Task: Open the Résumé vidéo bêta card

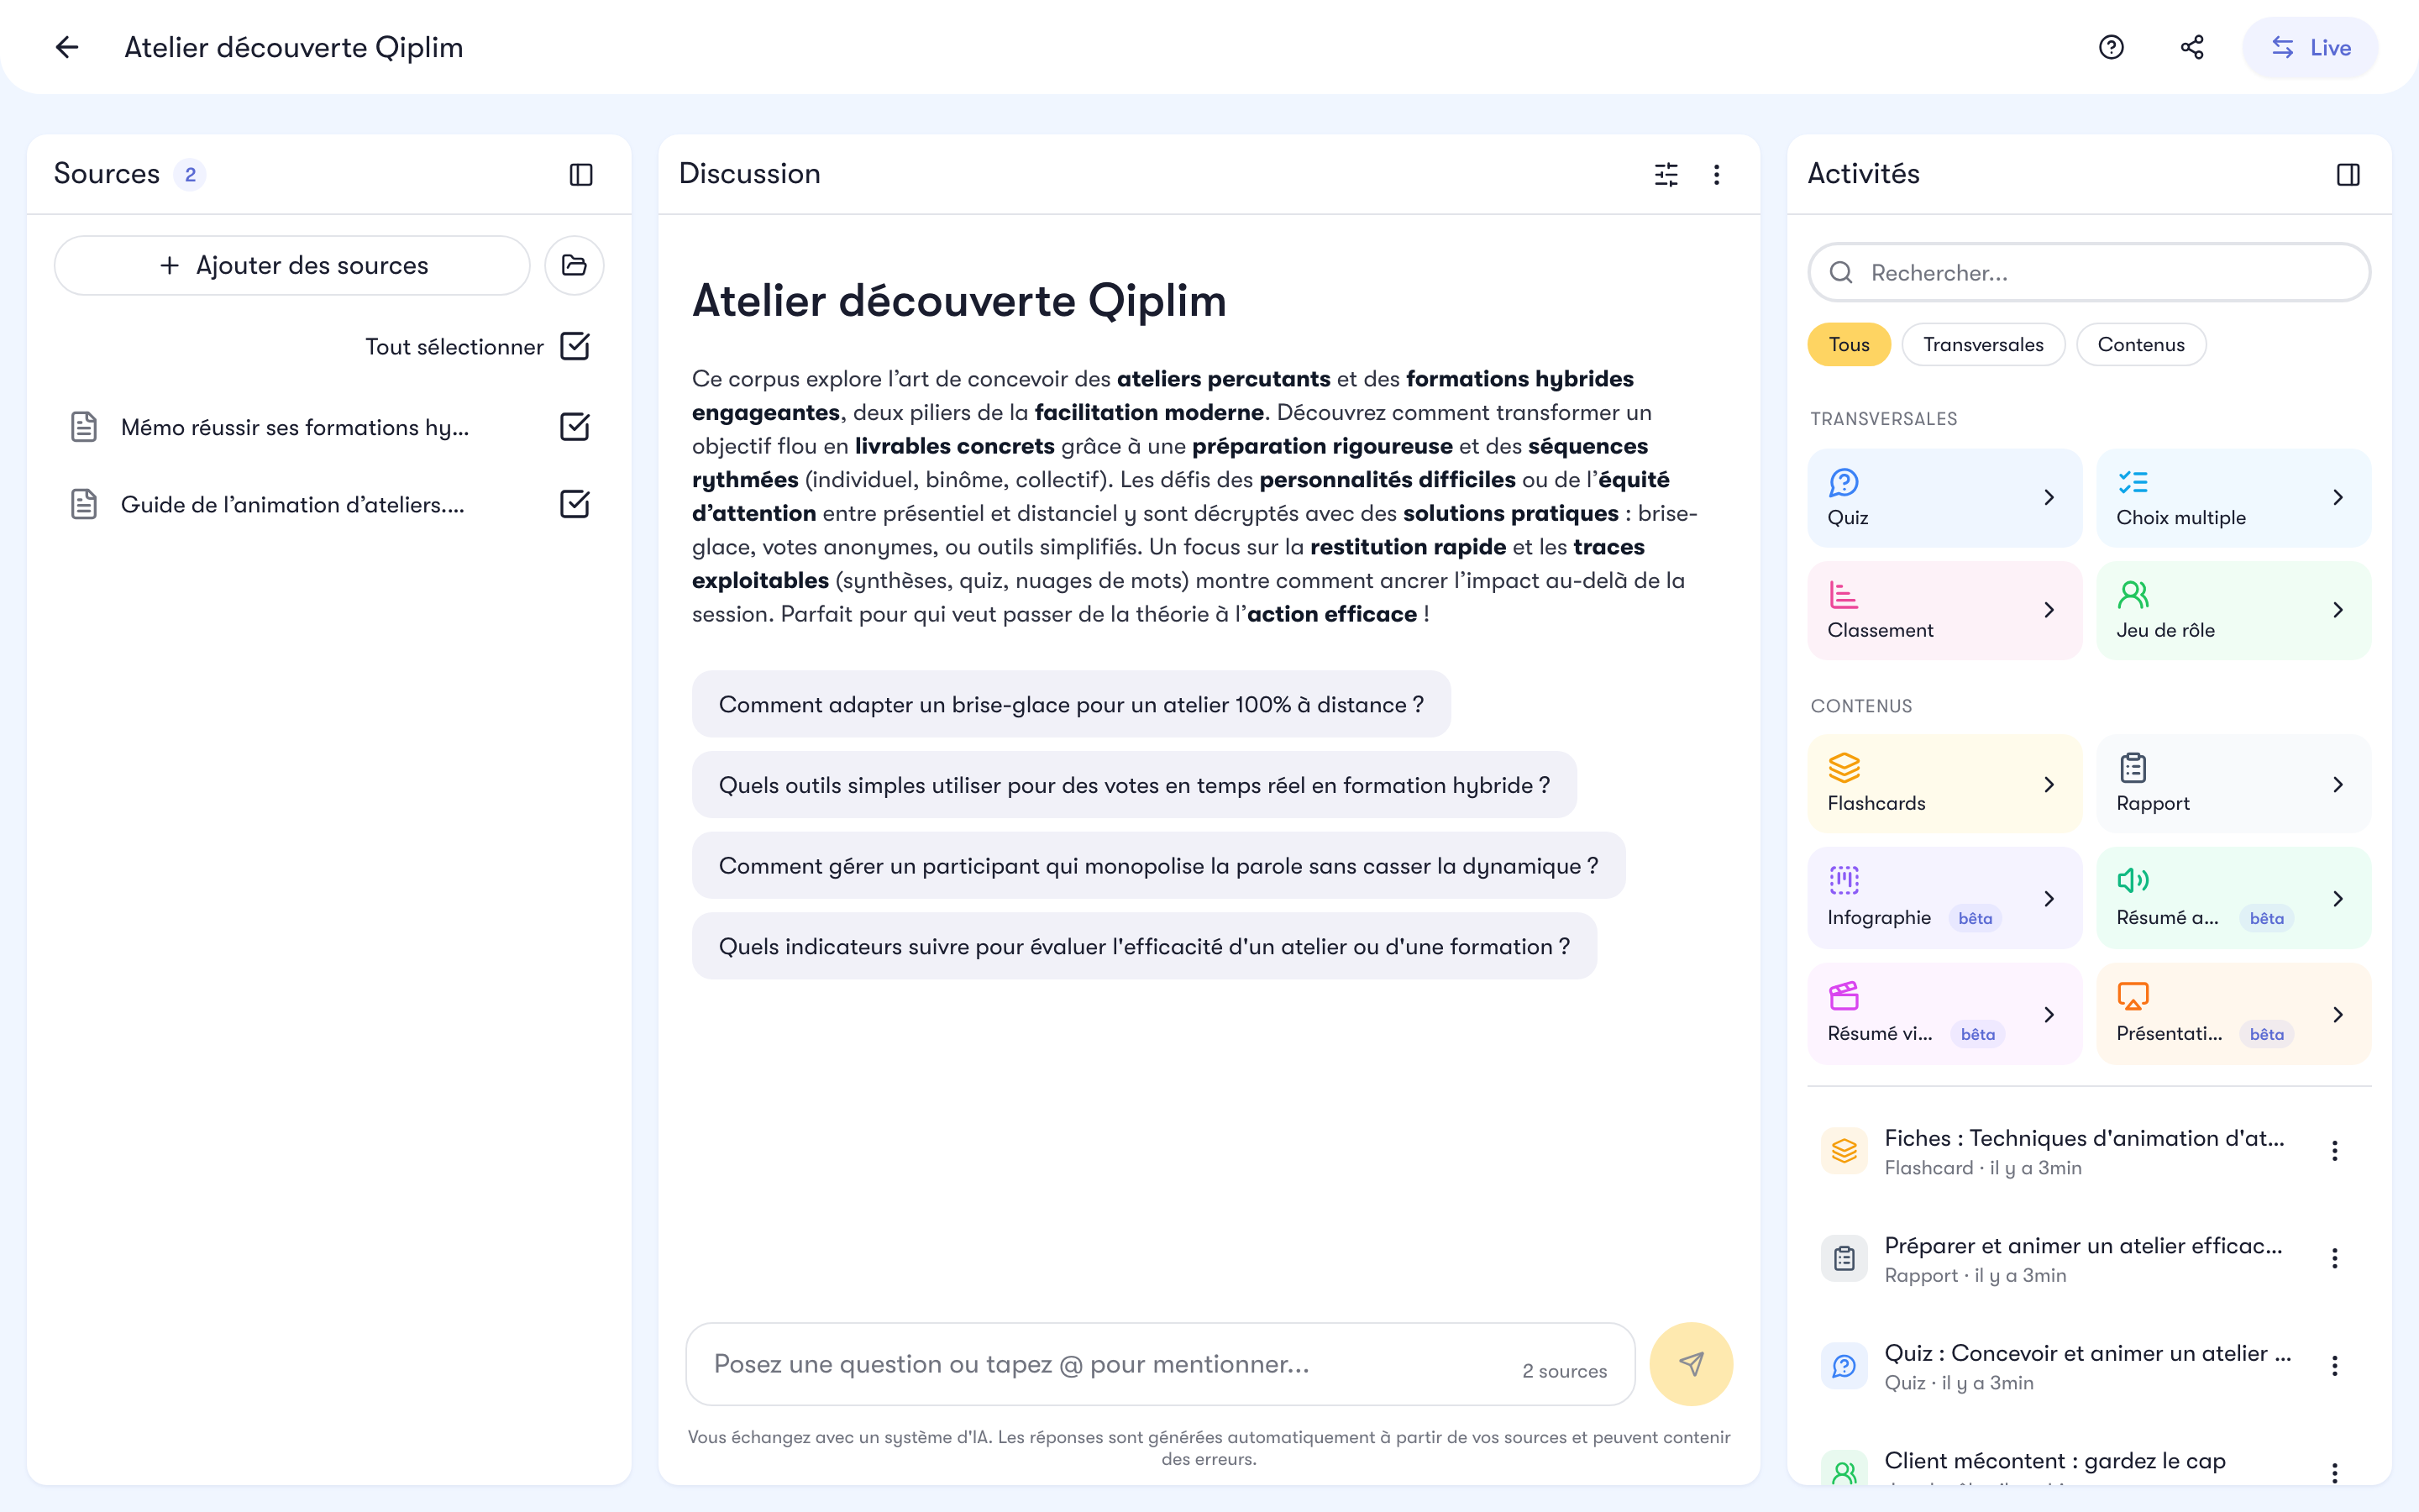Action: (x=1944, y=1014)
